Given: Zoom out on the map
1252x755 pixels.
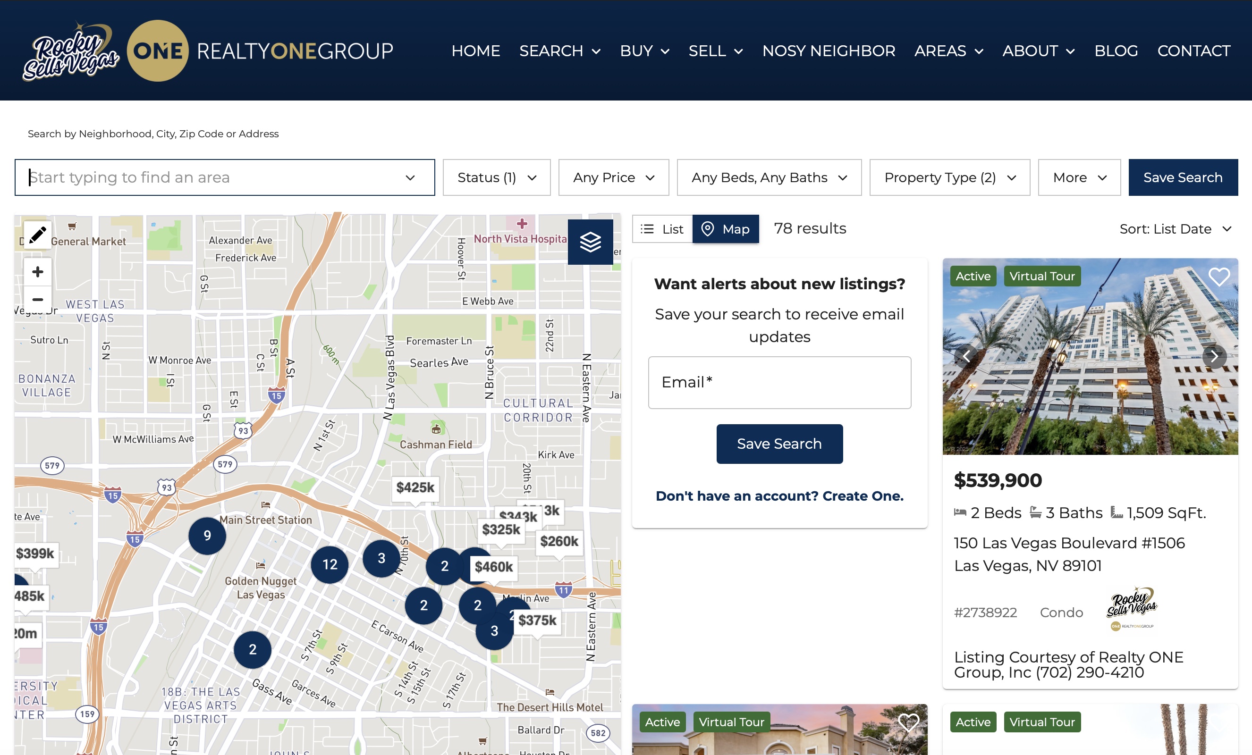Looking at the screenshot, I should pyautogui.click(x=38, y=300).
